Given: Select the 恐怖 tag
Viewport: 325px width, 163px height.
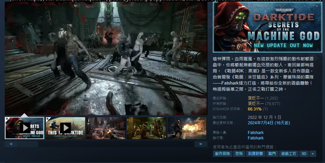Looking at the screenshot, I should [239, 154].
